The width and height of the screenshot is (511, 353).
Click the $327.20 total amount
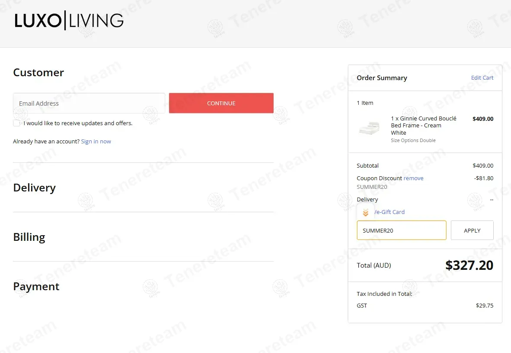click(469, 265)
